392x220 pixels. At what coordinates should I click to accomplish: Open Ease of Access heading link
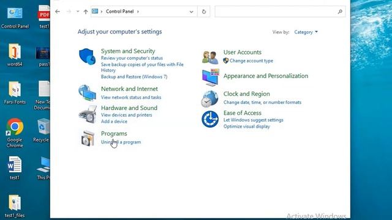pyautogui.click(x=243, y=112)
